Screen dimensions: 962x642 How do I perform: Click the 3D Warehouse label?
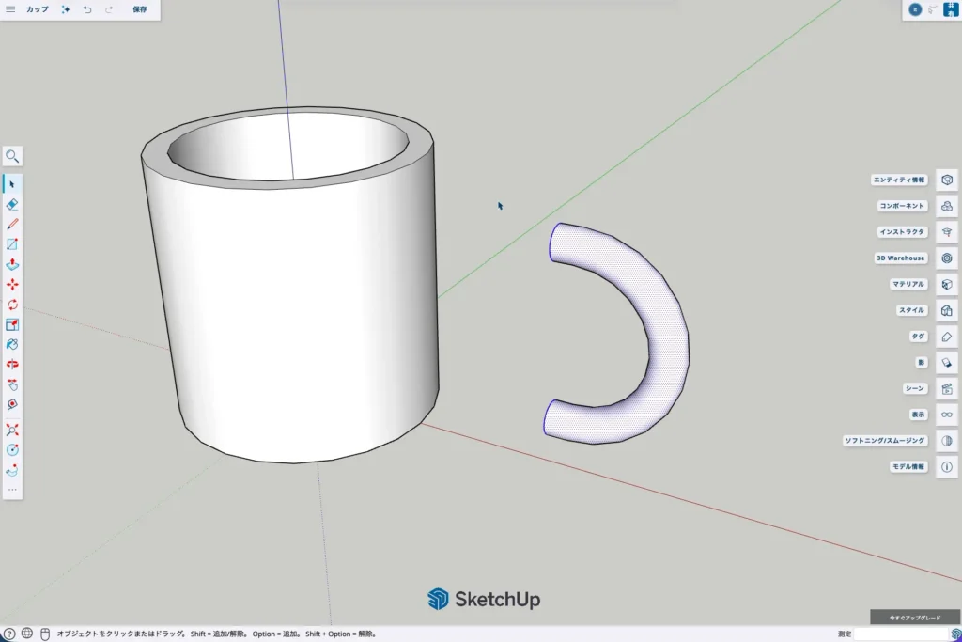[x=901, y=258]
